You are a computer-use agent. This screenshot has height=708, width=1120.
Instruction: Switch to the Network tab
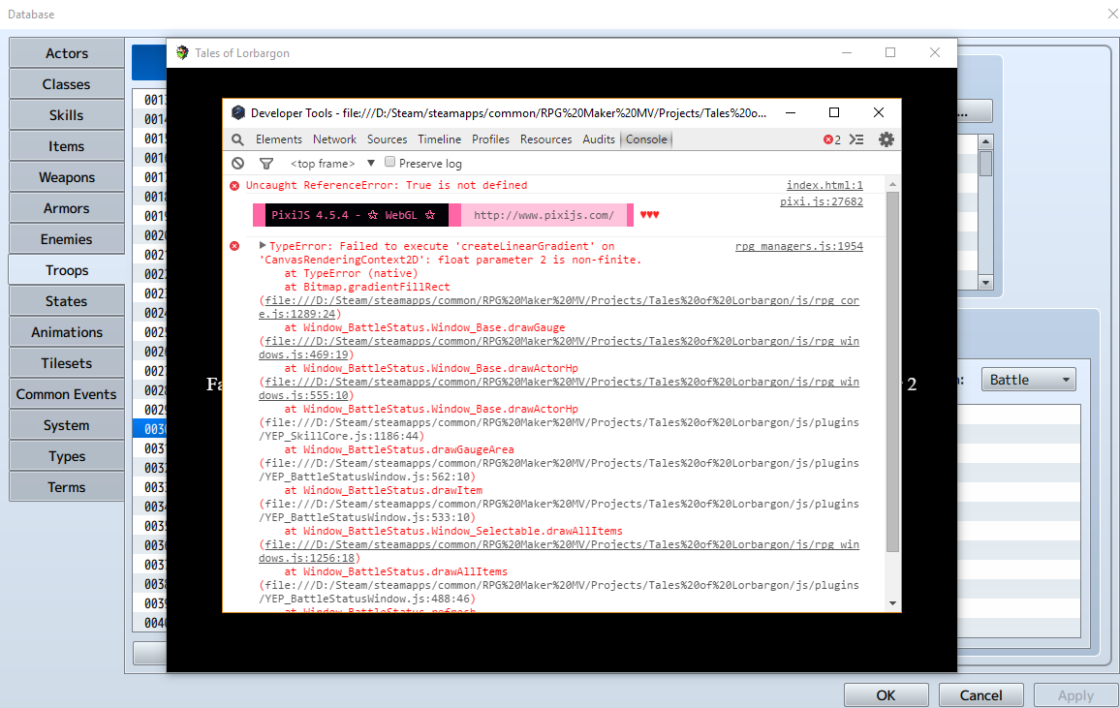tap(334, 139)
